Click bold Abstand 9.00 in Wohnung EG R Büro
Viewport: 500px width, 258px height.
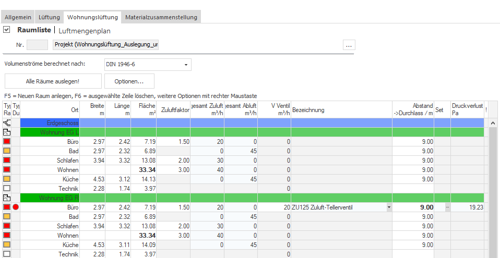coord(413,207)
